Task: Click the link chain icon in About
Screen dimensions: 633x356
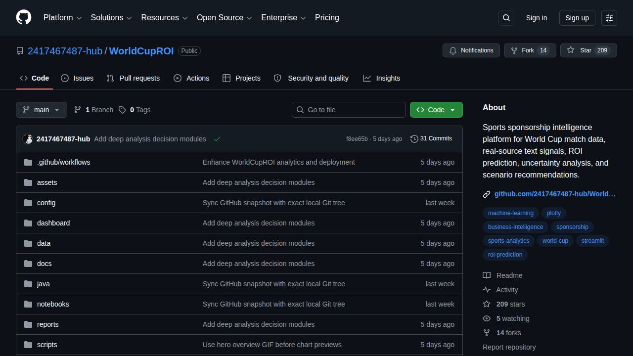Action: click(487, 194)
